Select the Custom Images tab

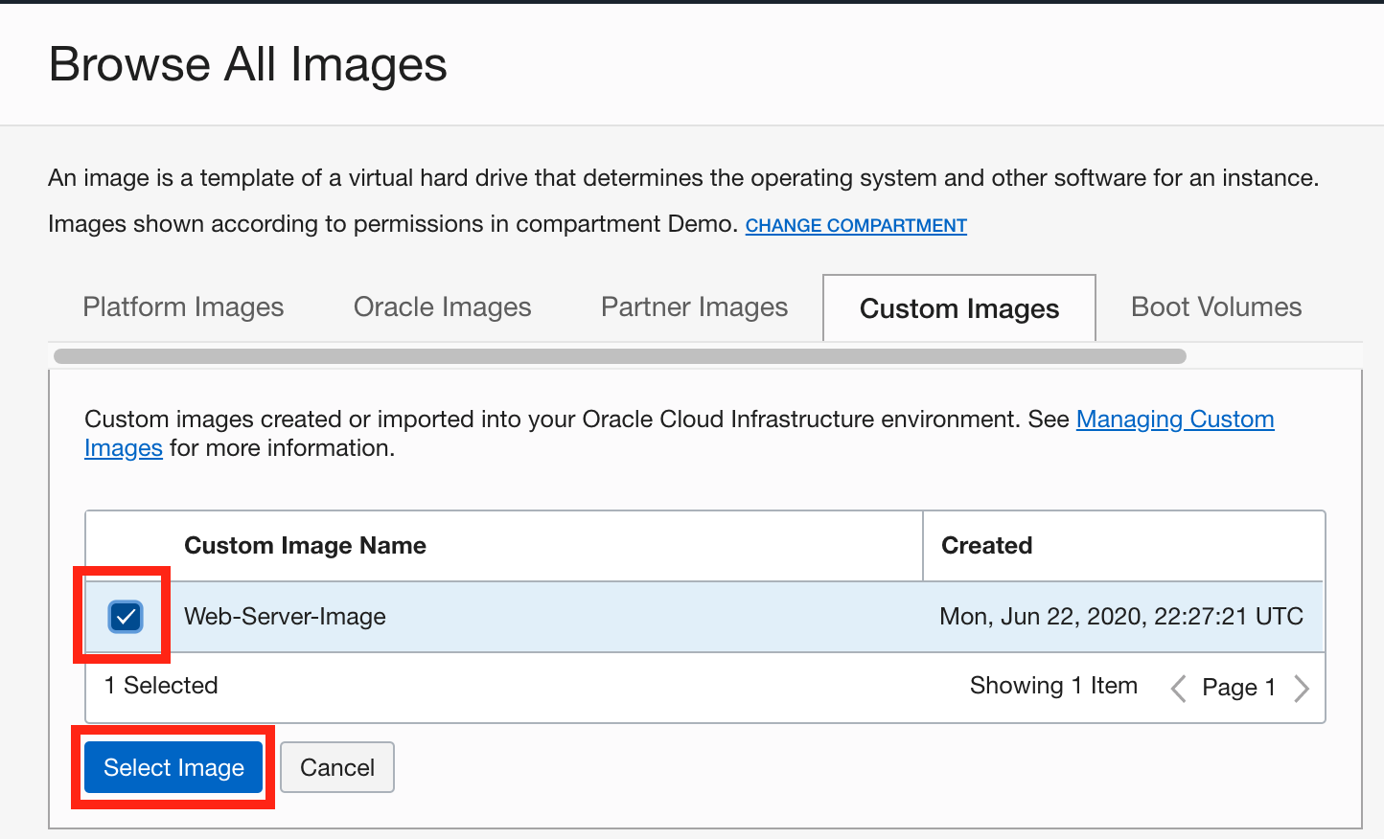(x=958, y=308)
